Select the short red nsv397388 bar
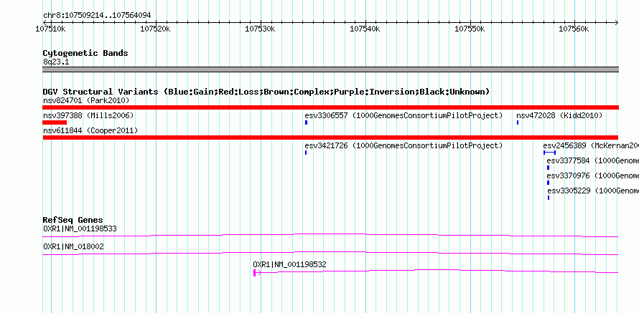Image resolution: width=639 pixels, height=313 pixels. [x=55, y=122]
